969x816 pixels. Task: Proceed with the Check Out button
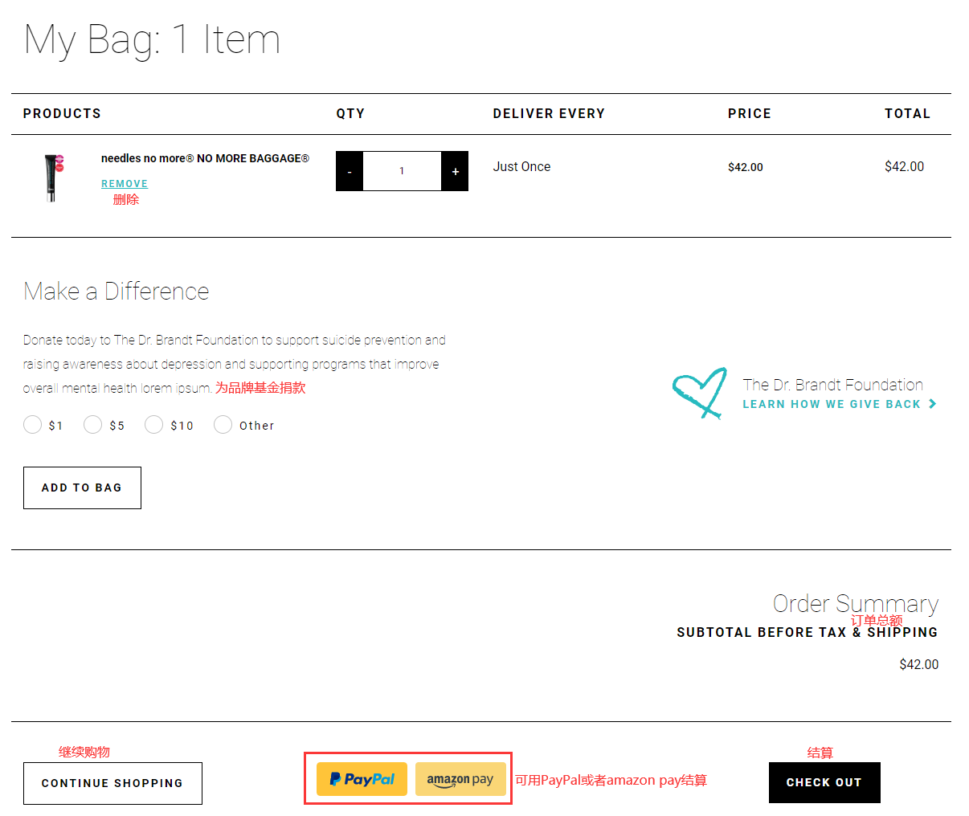pyautogui.click(x=824, y=782)
